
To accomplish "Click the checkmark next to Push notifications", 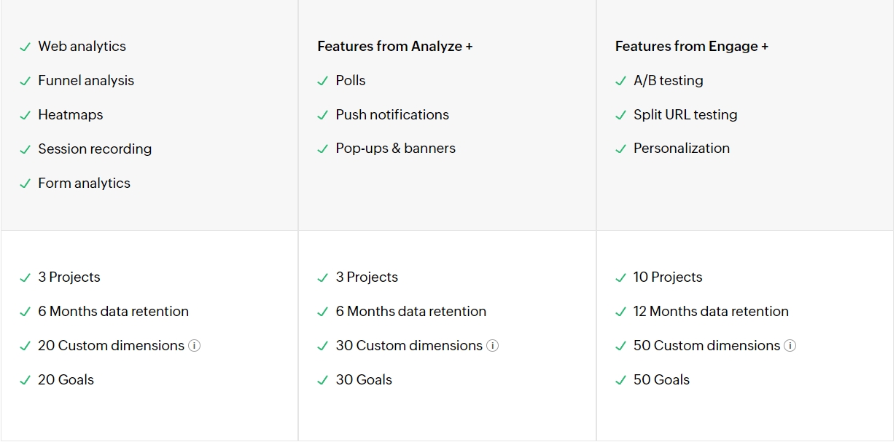I will (322, 115).
